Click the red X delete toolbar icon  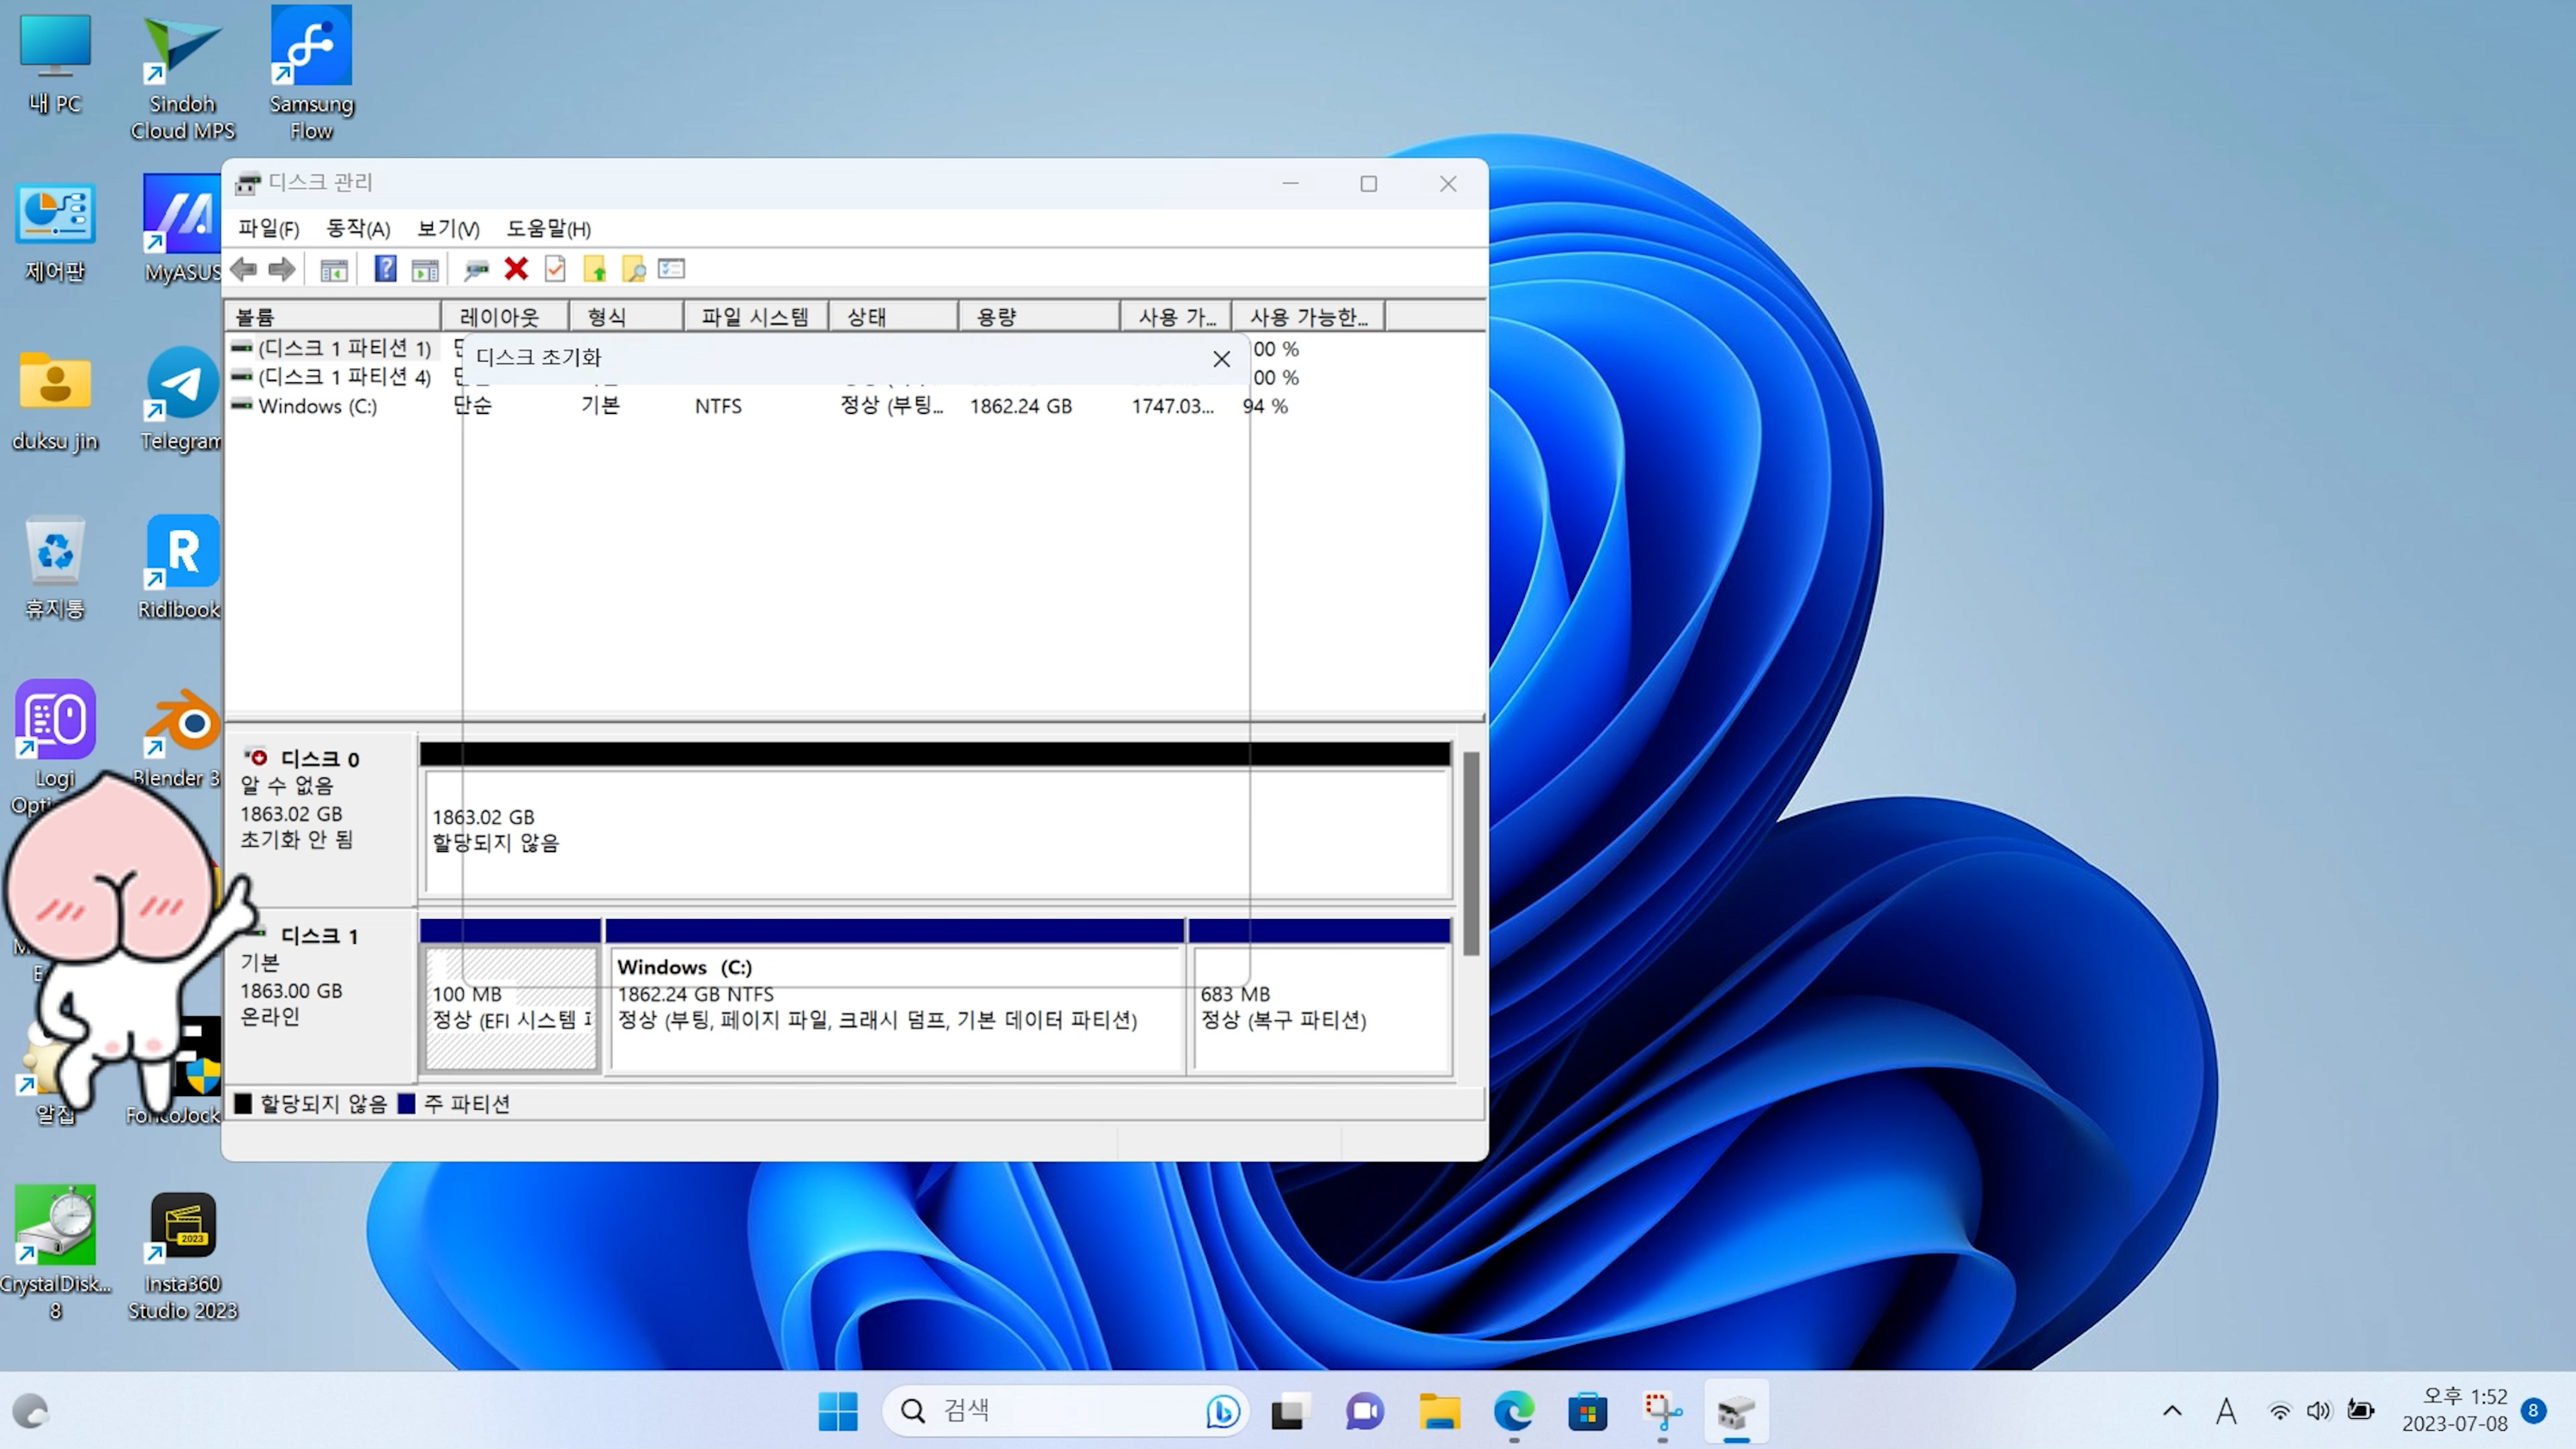[516, 269]
